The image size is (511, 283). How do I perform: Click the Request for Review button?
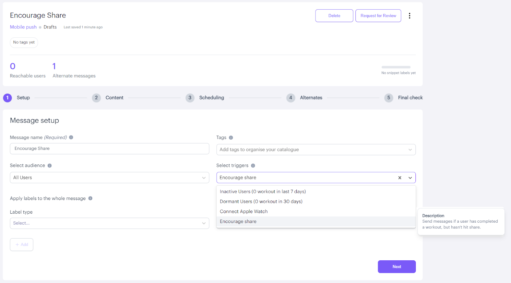point(378,16)
